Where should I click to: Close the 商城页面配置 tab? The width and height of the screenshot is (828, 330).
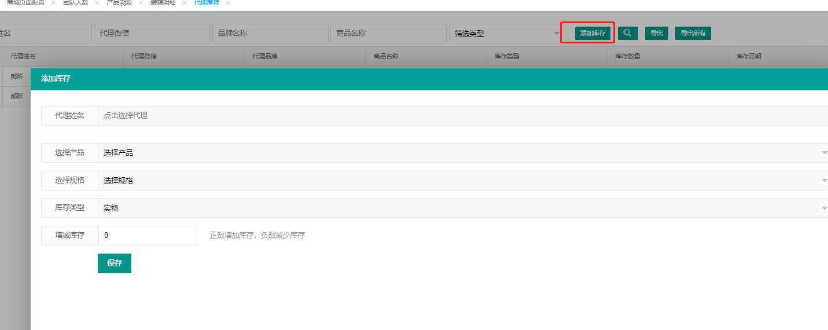[53, 3]
